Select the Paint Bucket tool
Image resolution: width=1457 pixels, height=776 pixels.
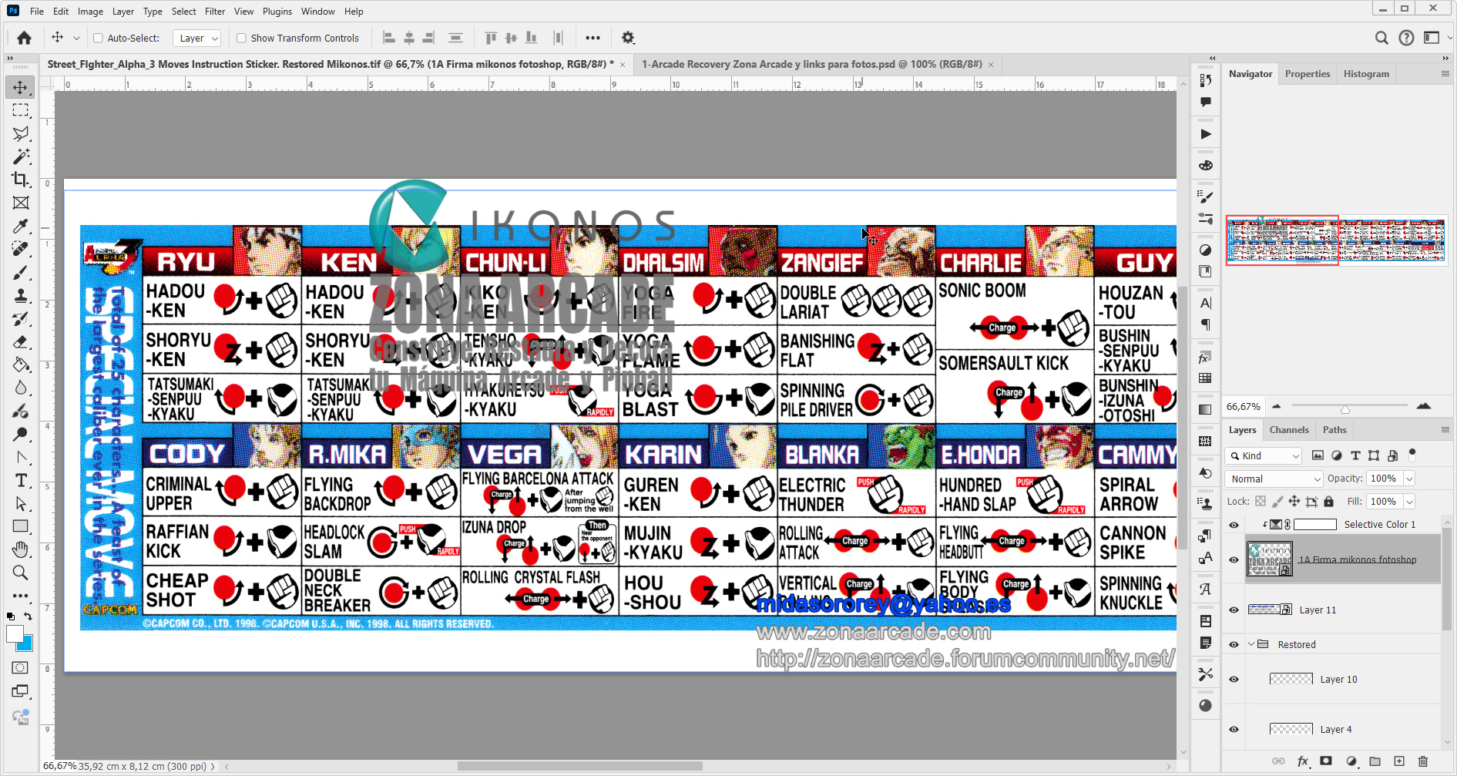tap(21, 364)
